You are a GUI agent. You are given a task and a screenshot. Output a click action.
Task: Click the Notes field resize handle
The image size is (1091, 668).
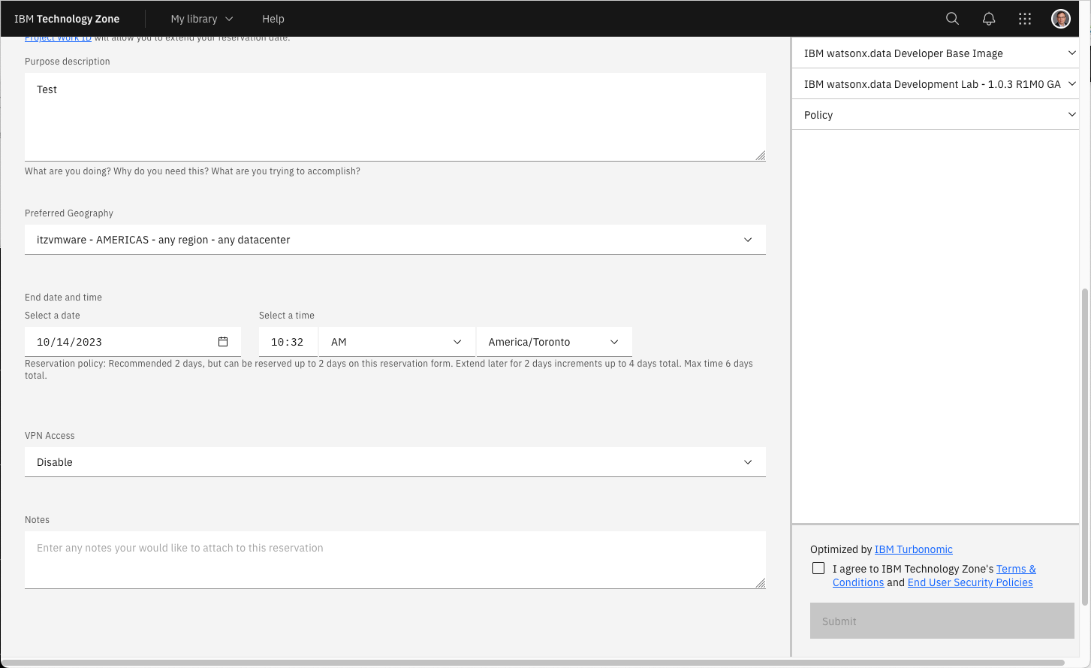[760, 583]
